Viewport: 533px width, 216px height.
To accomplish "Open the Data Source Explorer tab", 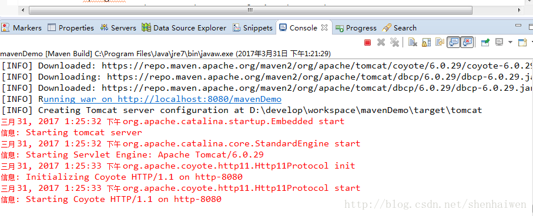I will [x=184, y=28].
